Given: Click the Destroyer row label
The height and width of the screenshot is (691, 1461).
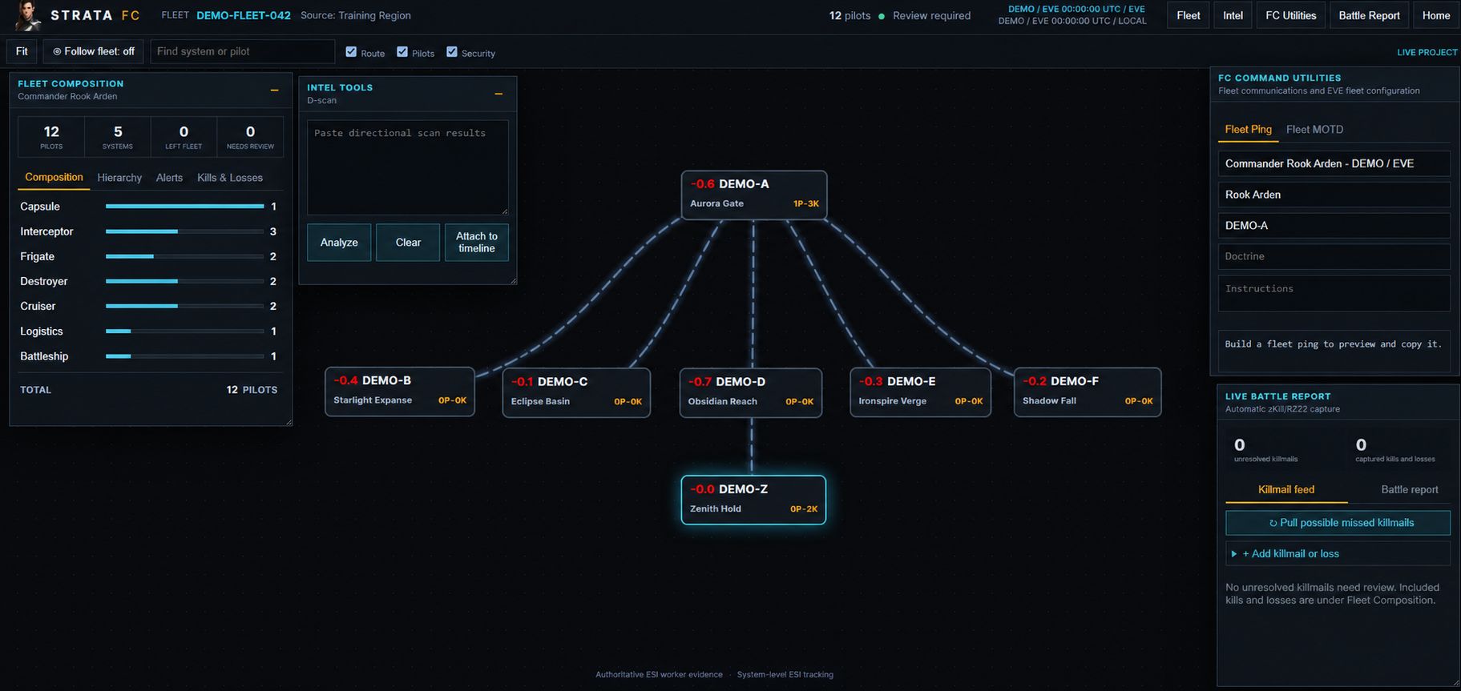Looking at the screenshot, I should 44,281.
